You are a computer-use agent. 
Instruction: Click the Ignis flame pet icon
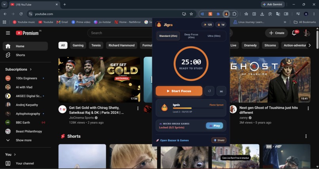tap(164, 108)
